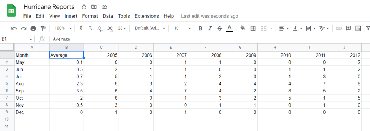This screenshot has height=131, width=370.
Task: Insert a chart
Action: point(358,28)
